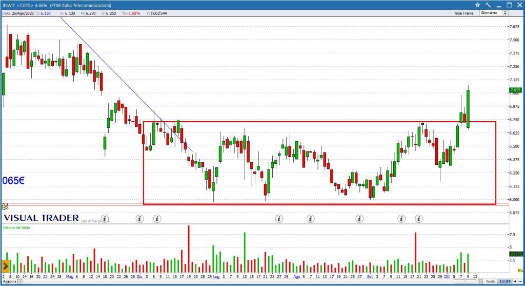Screen dimensions: 525x286
Task: Click the horizontal scrollbar thumb
Action: (466, 282)
